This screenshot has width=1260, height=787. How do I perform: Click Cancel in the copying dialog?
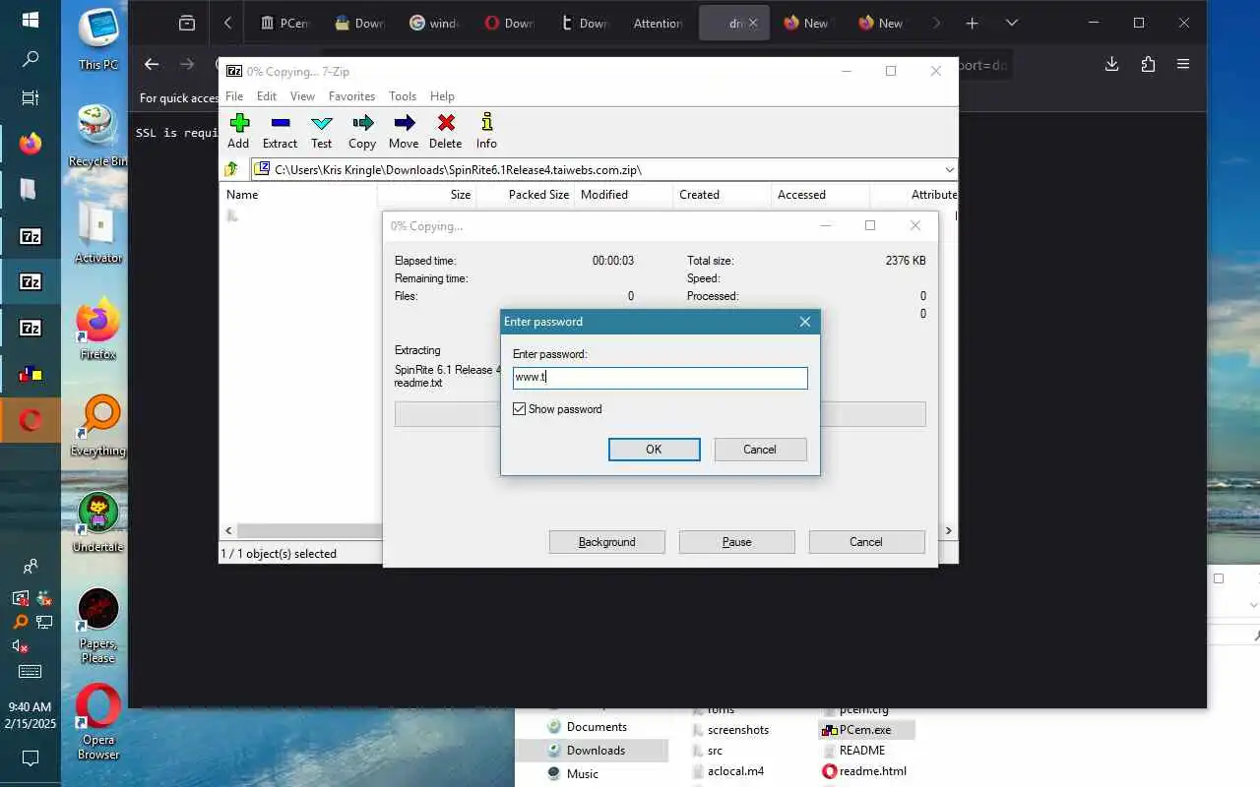(x=866, y=542)
